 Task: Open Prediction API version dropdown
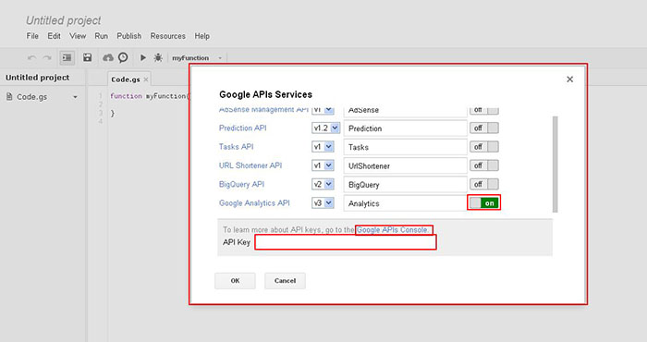pos(325,128)
